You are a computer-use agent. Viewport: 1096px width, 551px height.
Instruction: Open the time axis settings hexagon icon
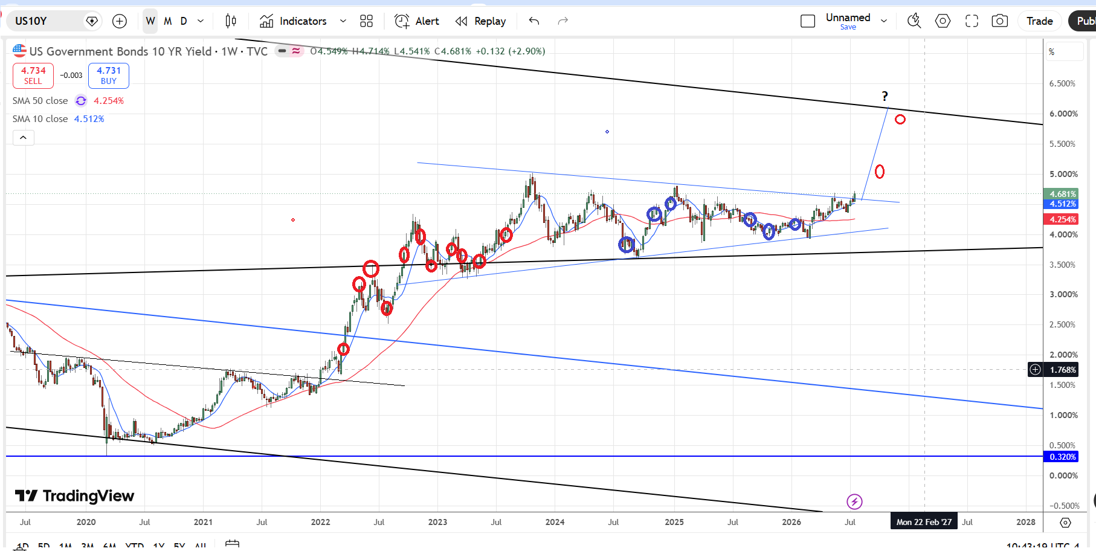[x=1065, y=523]
